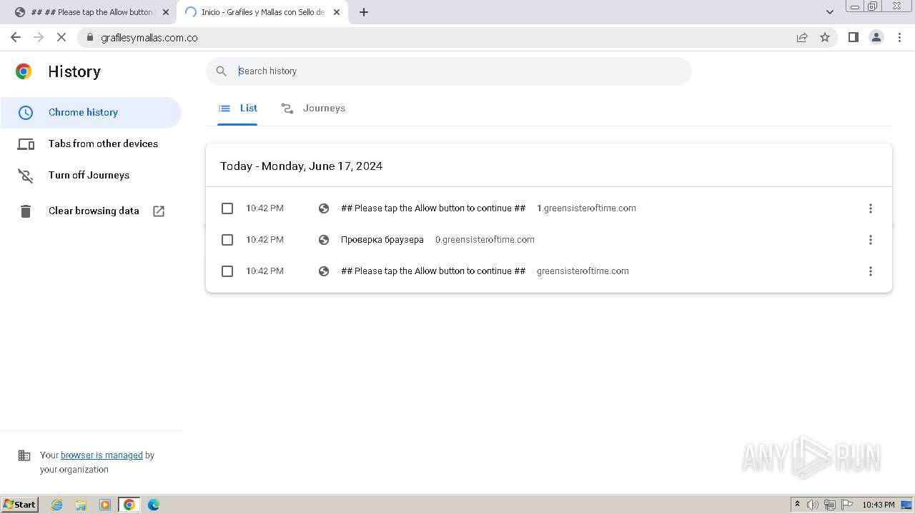Click the browser back arrow

pos(16,37)
